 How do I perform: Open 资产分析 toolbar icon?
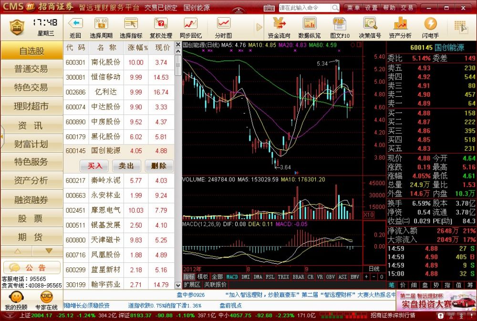coord(400,28)
